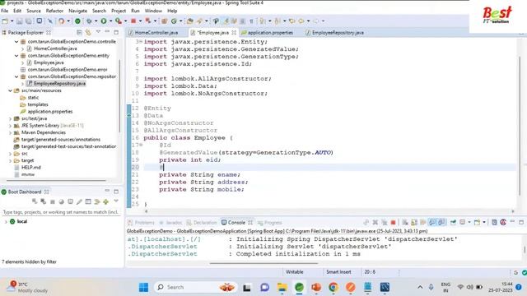The width and height of the screenshot is (527, 296).
Task: Toggle Show Console on standard output change
Action: (x=432, y=222)
